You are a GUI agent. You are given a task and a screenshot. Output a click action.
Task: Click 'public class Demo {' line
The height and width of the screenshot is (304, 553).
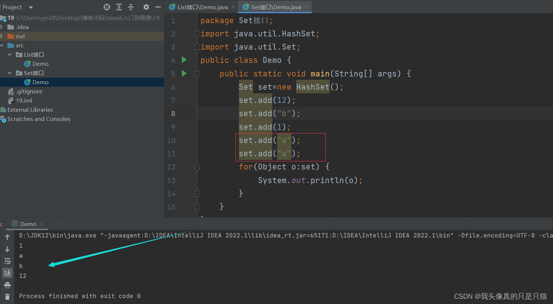point(246,60)
